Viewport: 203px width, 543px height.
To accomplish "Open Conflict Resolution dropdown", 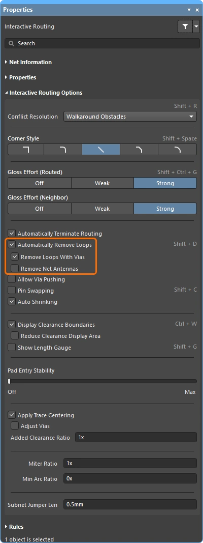I will pyautogui.click(x=130, y=117).
